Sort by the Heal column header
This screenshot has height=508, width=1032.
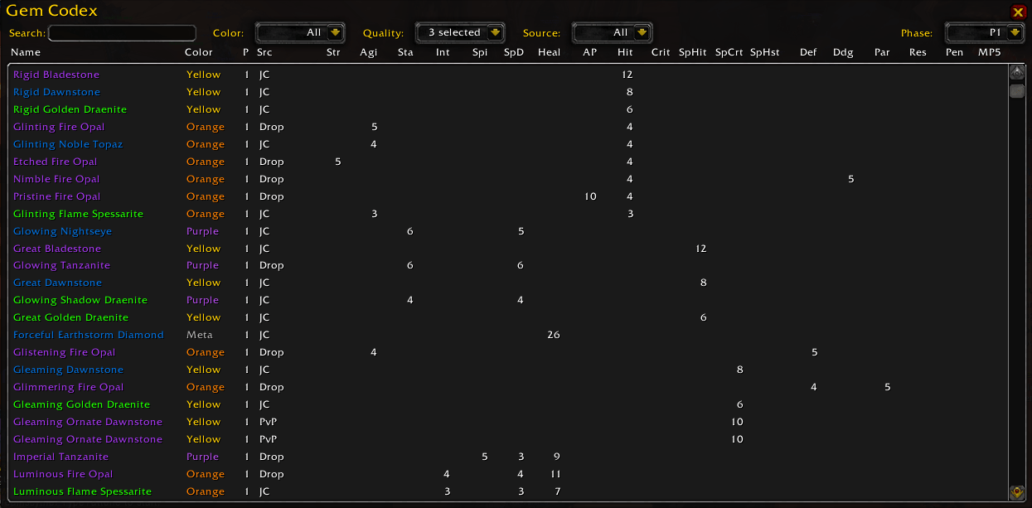click(549, 52)
